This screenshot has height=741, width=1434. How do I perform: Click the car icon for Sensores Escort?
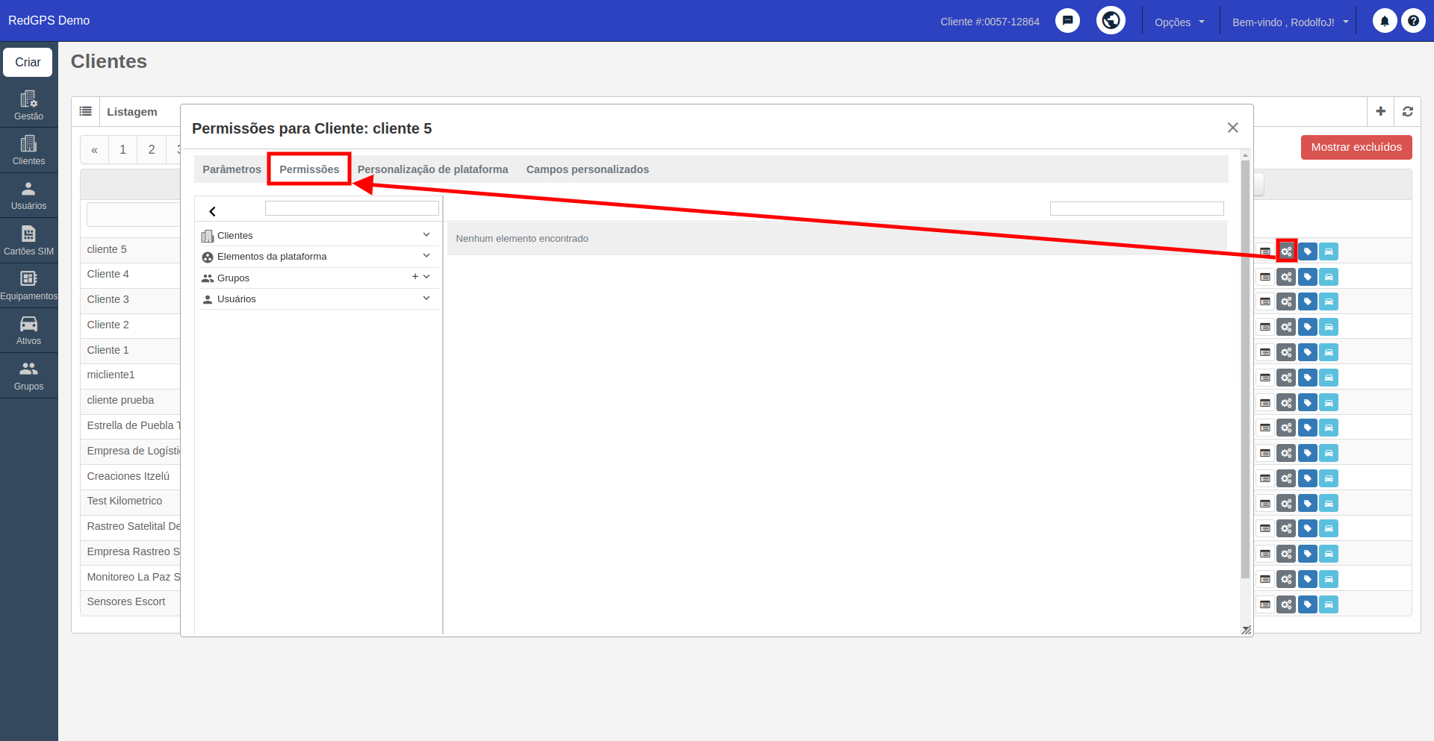[x=1329, y=604]
